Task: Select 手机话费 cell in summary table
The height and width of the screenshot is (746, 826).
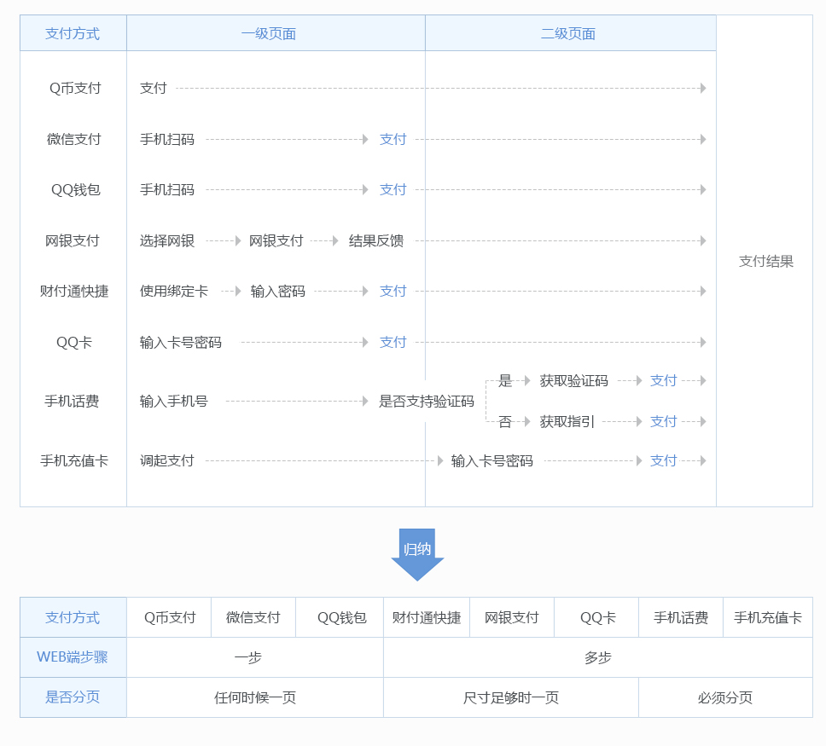Action: (681, 617)
